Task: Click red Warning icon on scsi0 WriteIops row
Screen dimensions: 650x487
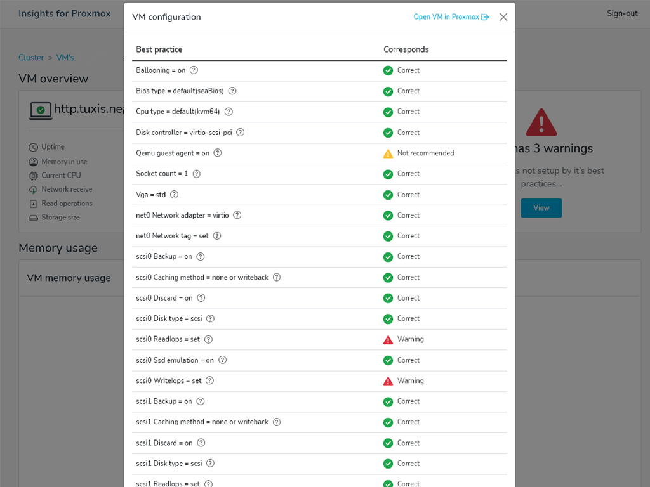Action: (388, 381)
